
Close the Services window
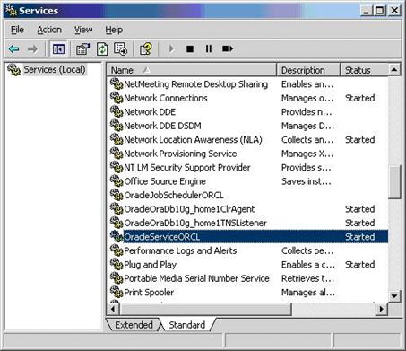[394, 11]
